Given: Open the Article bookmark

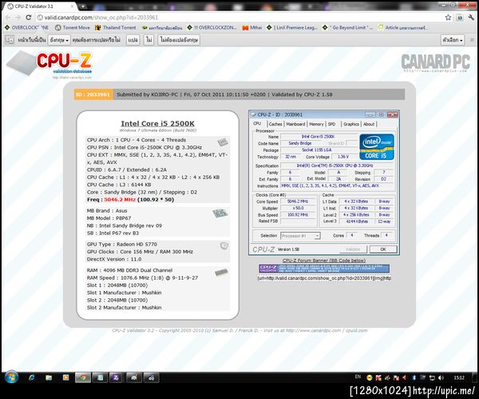Looking at the screenshot, I should point(402,27).
